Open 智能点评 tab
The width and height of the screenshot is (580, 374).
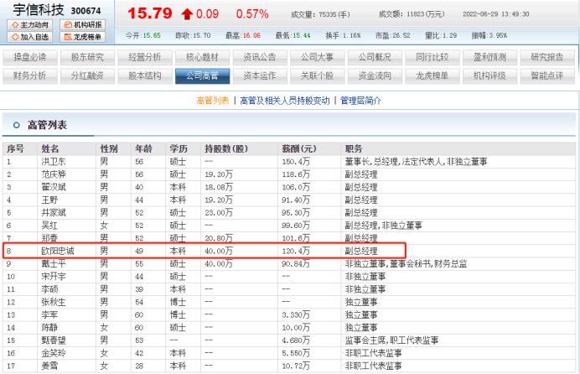coord(547,75)
